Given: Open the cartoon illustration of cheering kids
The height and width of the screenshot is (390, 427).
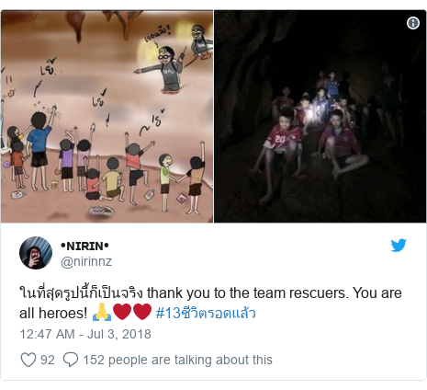Looking at the screenshot, I should (107, 116).
